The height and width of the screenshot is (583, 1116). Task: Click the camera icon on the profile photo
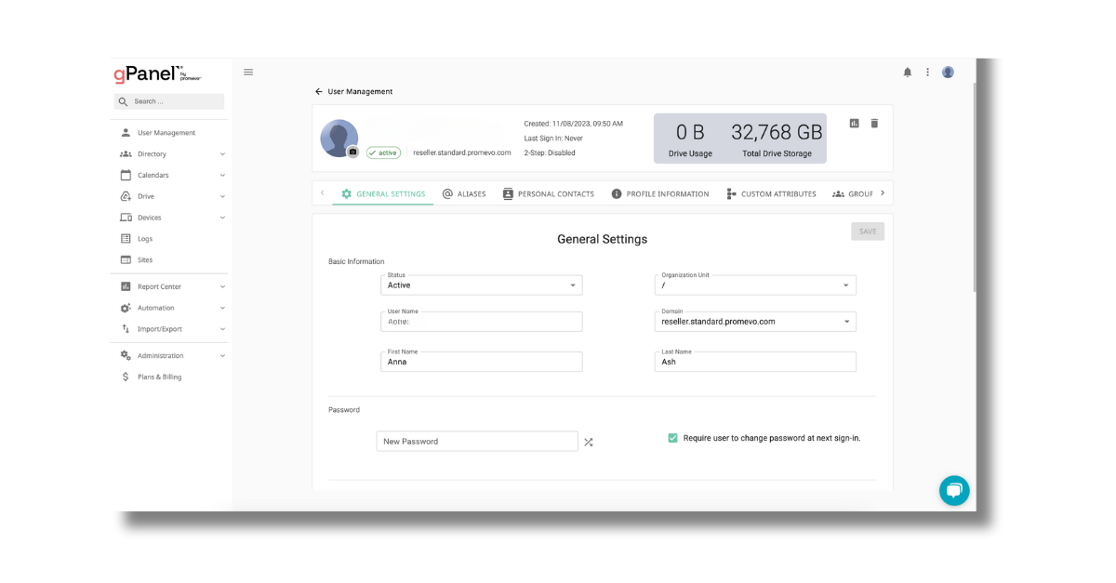coord(352,150)
